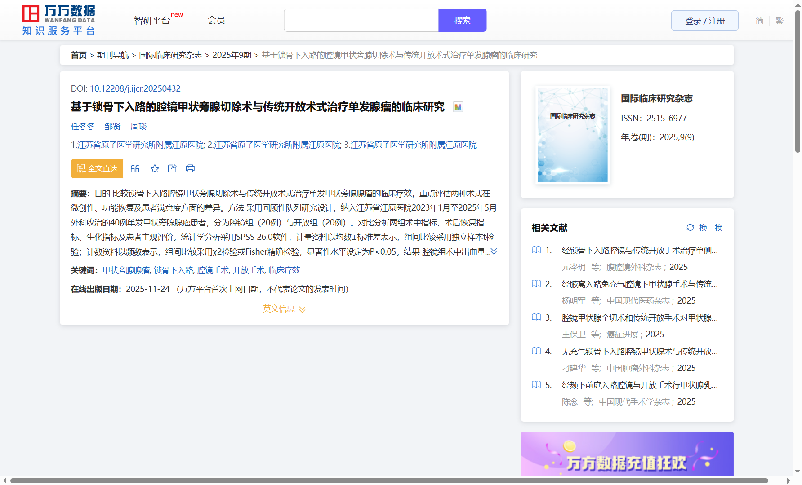Click the M badge beside the title
Image resolution: width=802 pixels, height=485 pixels.
coord(458,107)
